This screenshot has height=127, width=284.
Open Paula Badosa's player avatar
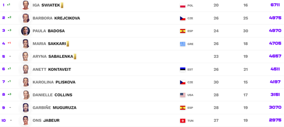[25, 31]
